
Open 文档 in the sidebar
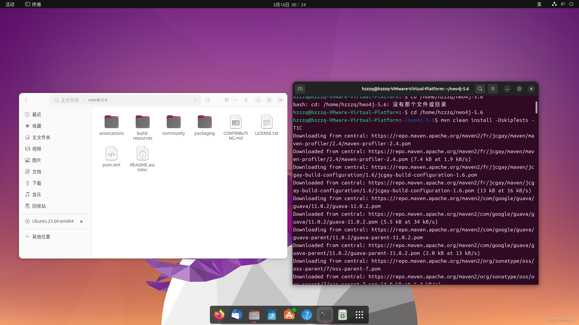point(55,172)
